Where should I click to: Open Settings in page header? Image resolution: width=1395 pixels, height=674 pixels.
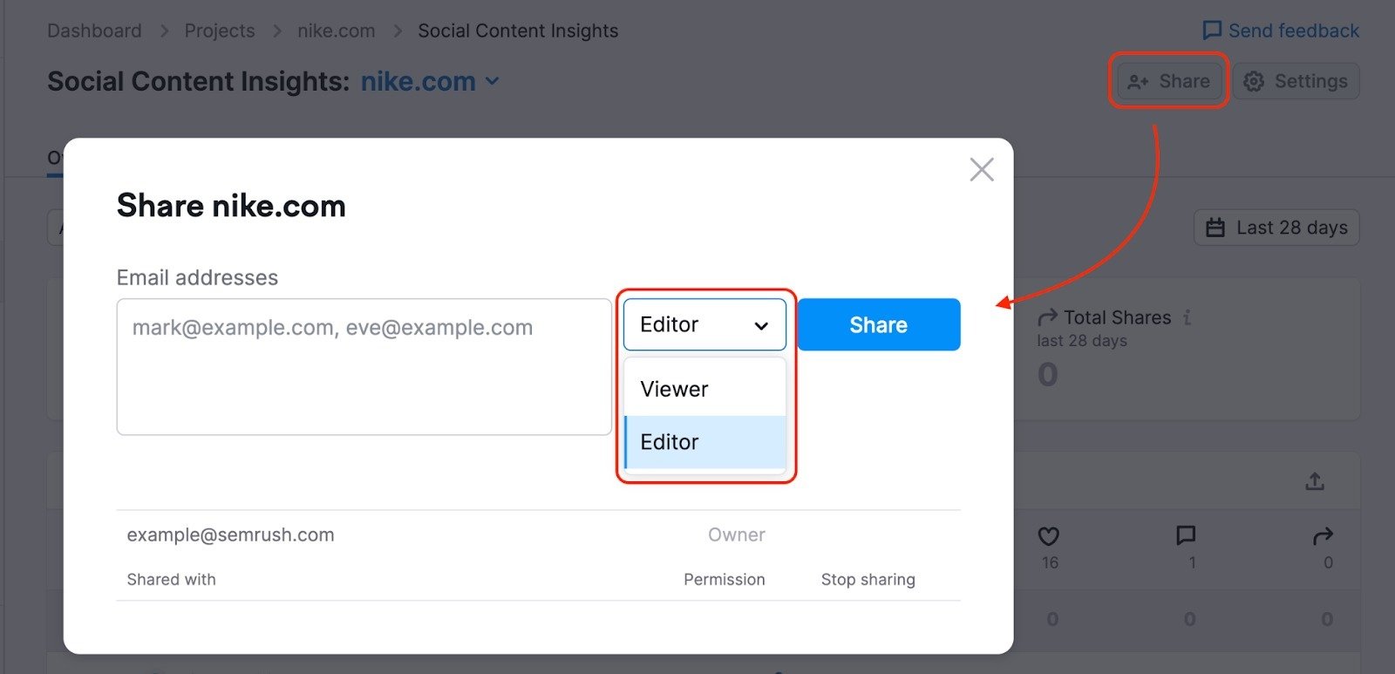pyautogui.click(x=1296, y=81)
